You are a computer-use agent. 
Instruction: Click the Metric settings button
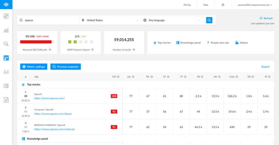(34, 67)
